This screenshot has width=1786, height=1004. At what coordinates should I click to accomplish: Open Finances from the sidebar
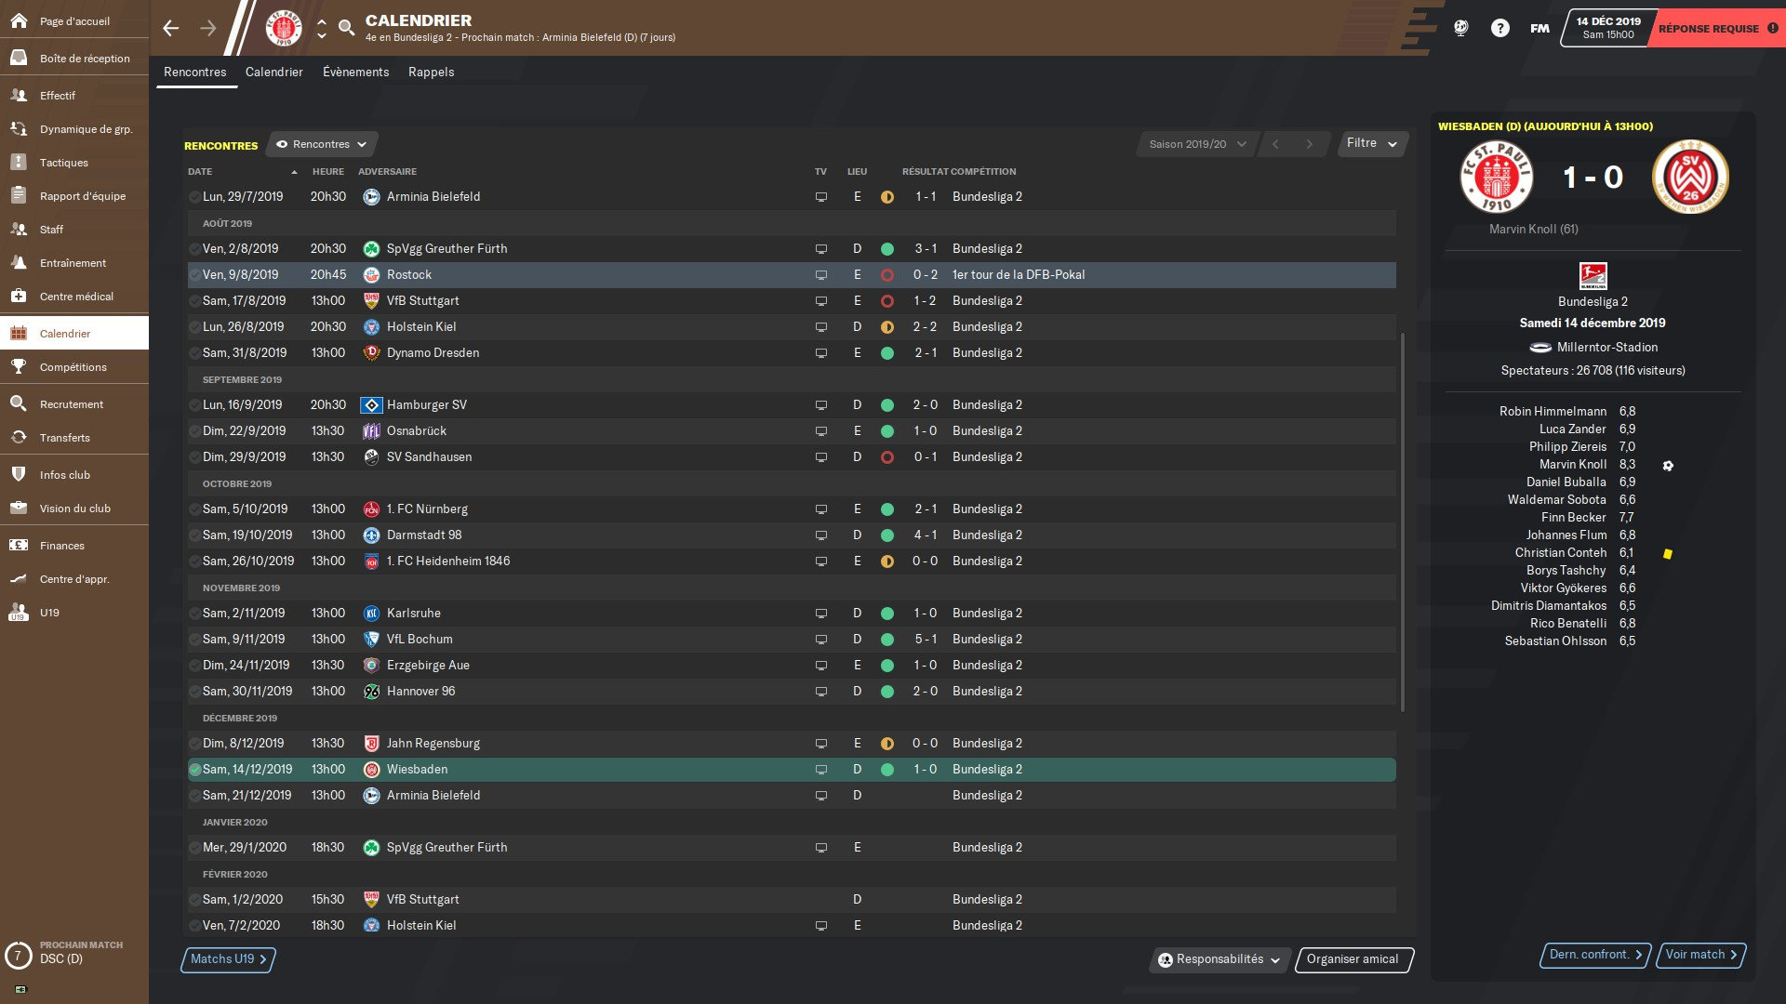point(61,546)
